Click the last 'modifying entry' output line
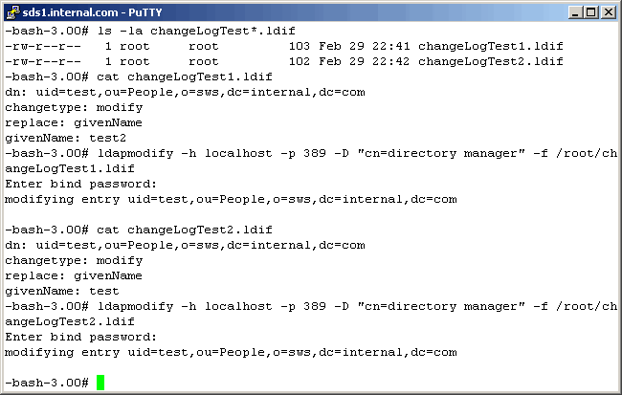 [x=230, y=352]
